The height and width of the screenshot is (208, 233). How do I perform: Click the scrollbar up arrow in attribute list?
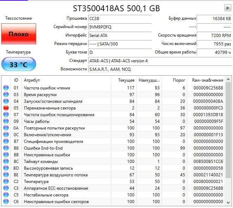point(228,80)
